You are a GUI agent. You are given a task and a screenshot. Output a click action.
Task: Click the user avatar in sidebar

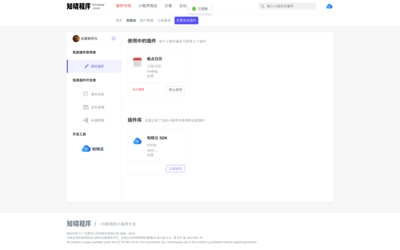coord(76,38)
